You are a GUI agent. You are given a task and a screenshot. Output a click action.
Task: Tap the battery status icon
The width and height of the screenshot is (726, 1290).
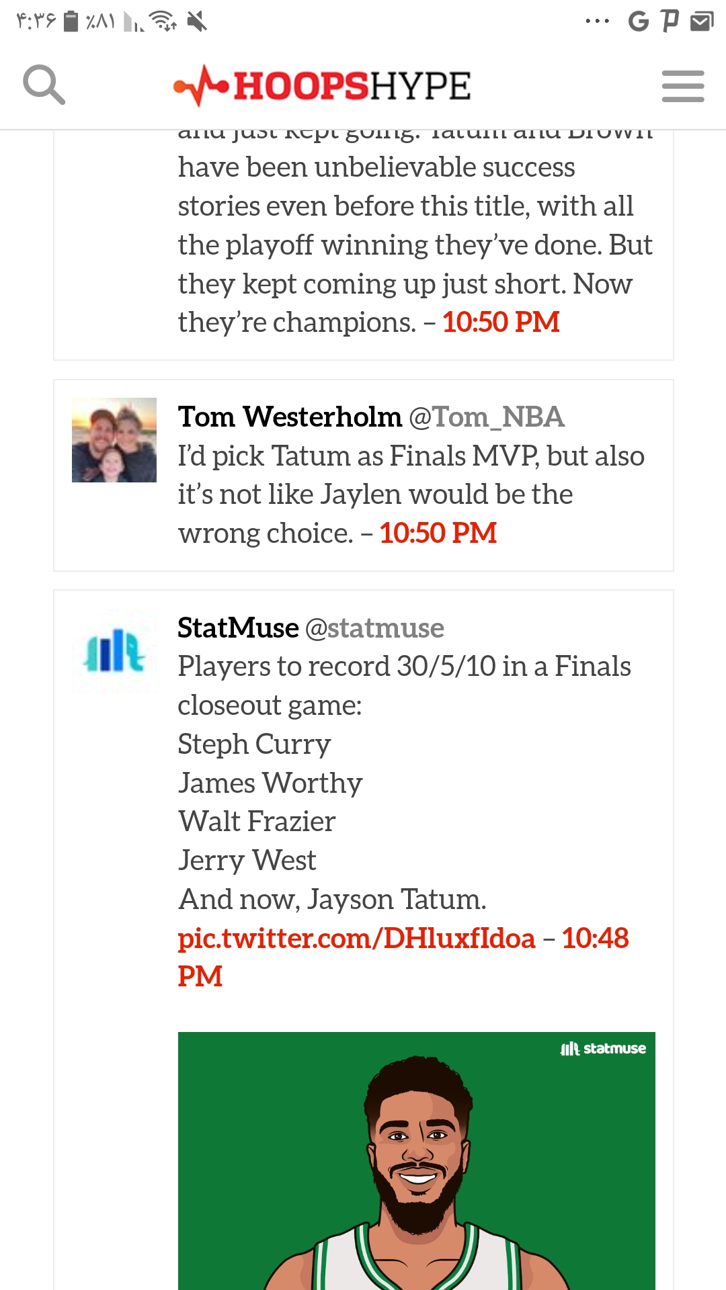click(x=71, y=21)
